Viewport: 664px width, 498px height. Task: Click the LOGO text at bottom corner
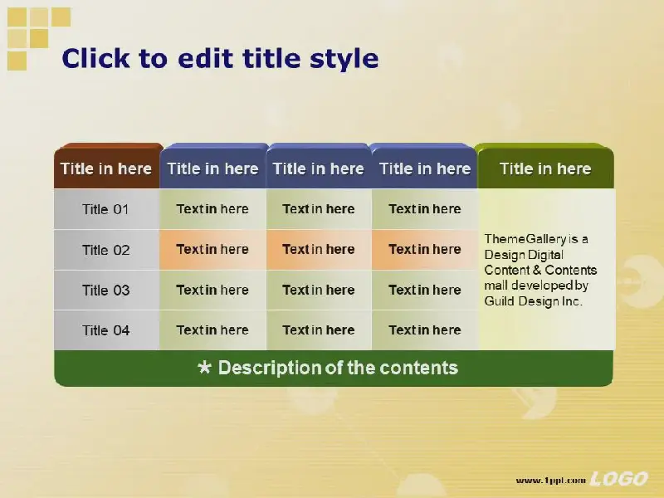tap(618, 479)
